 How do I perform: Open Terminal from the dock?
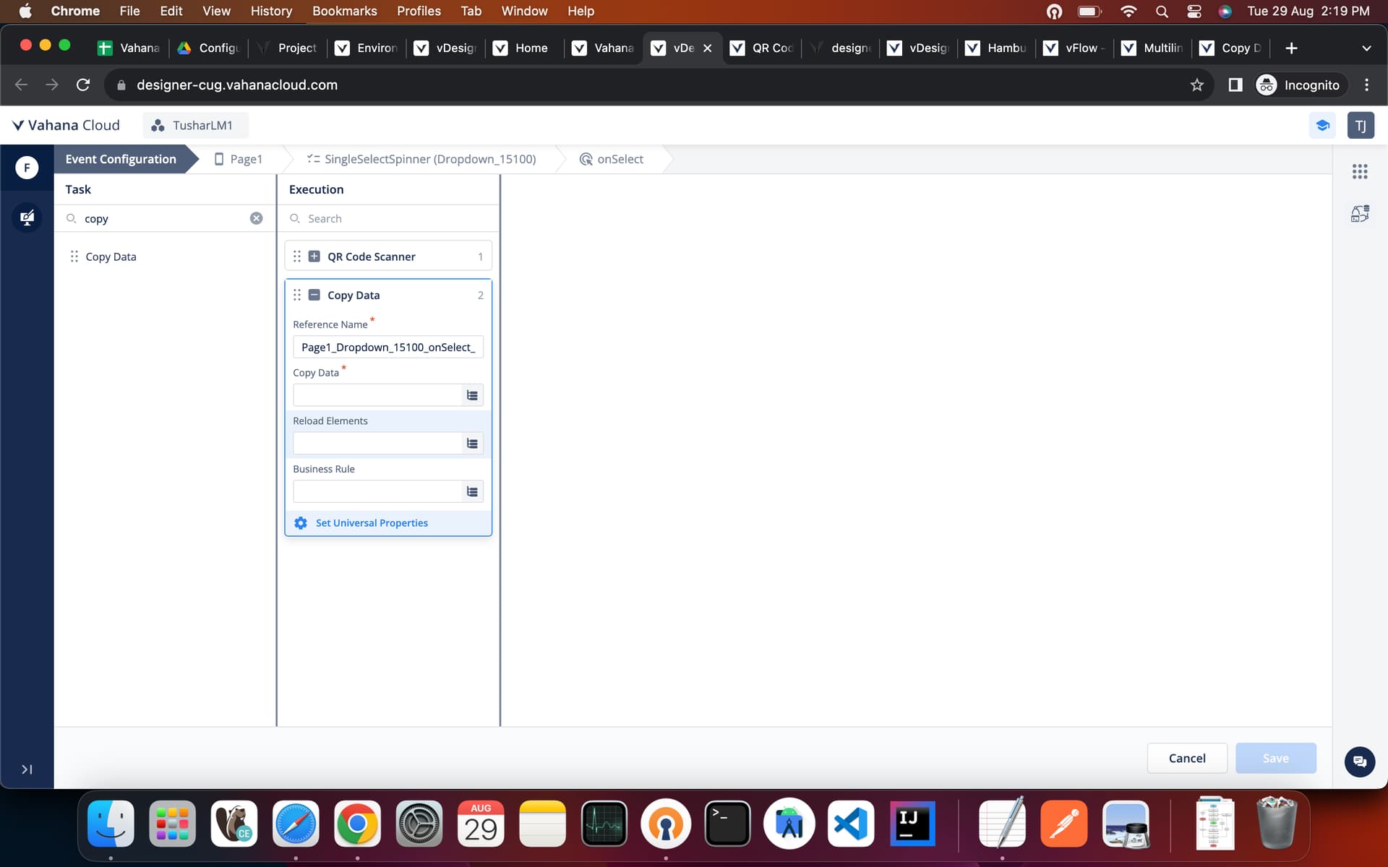[x=727, y=824]
